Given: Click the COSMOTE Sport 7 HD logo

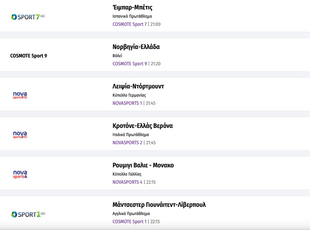Looking at the screenshot, I should pos(28,17).
